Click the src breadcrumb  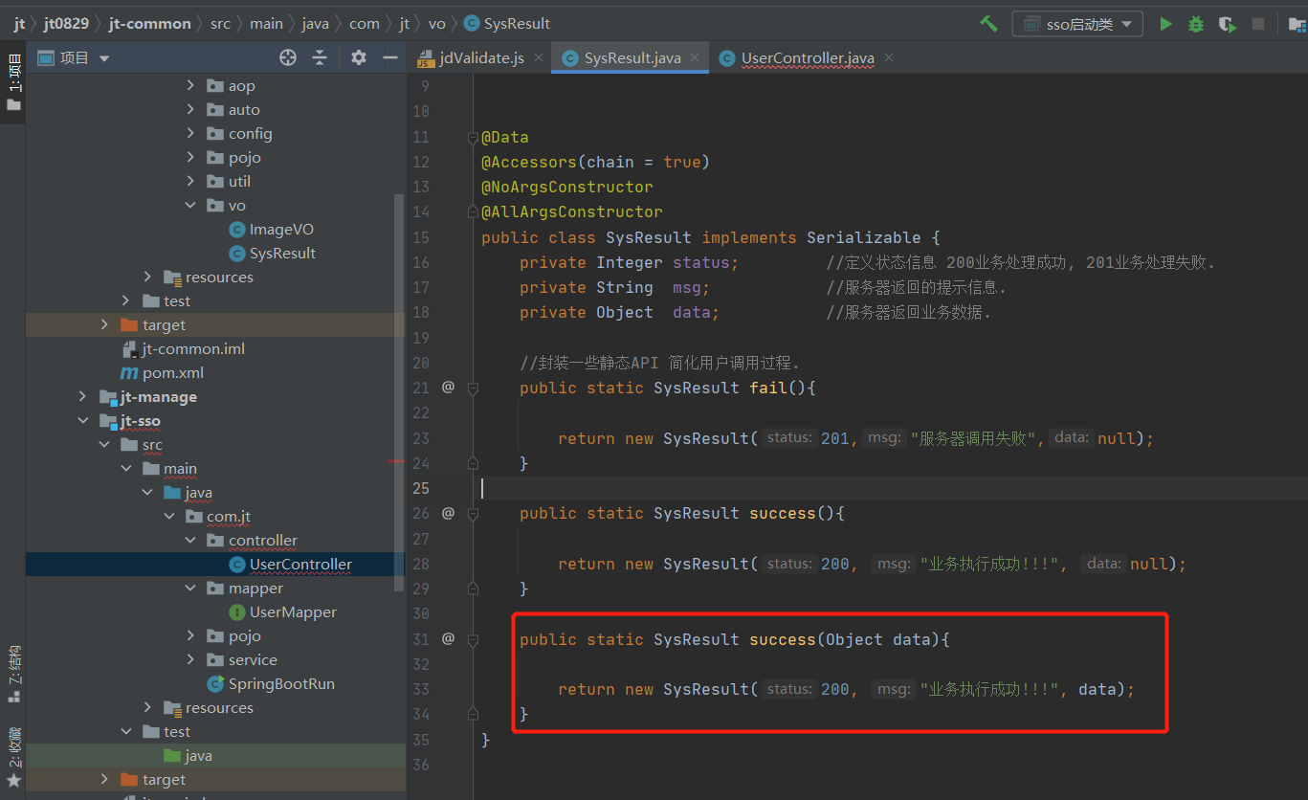tap(221, 24)
